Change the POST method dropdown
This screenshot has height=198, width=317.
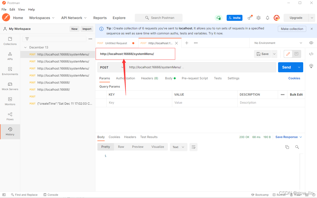112,67
